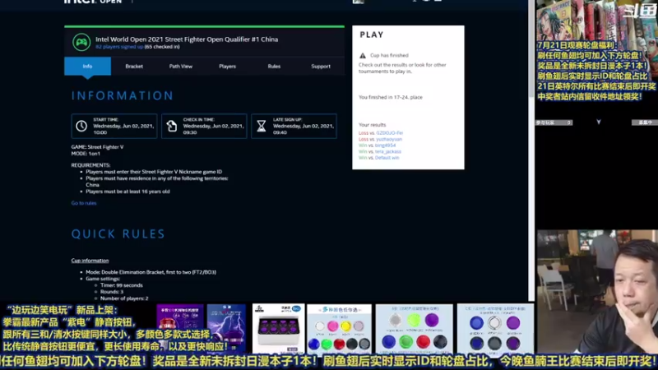Click the clock icon beside Start Time
This screenshot has height=370, width=658.
tap(81, 126)
